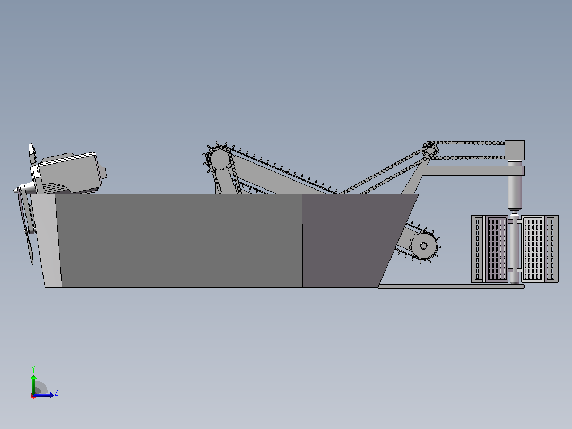Select the outboard motor housing on the boat
The image size is (572, 429).
[x=70, y=173]
